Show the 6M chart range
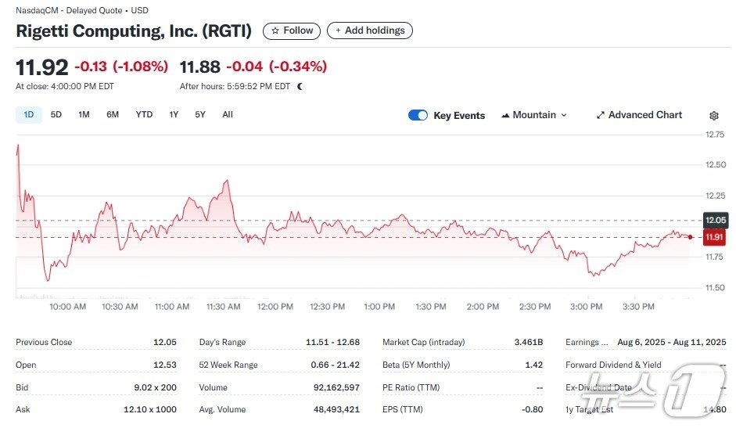 coord(113,115)
